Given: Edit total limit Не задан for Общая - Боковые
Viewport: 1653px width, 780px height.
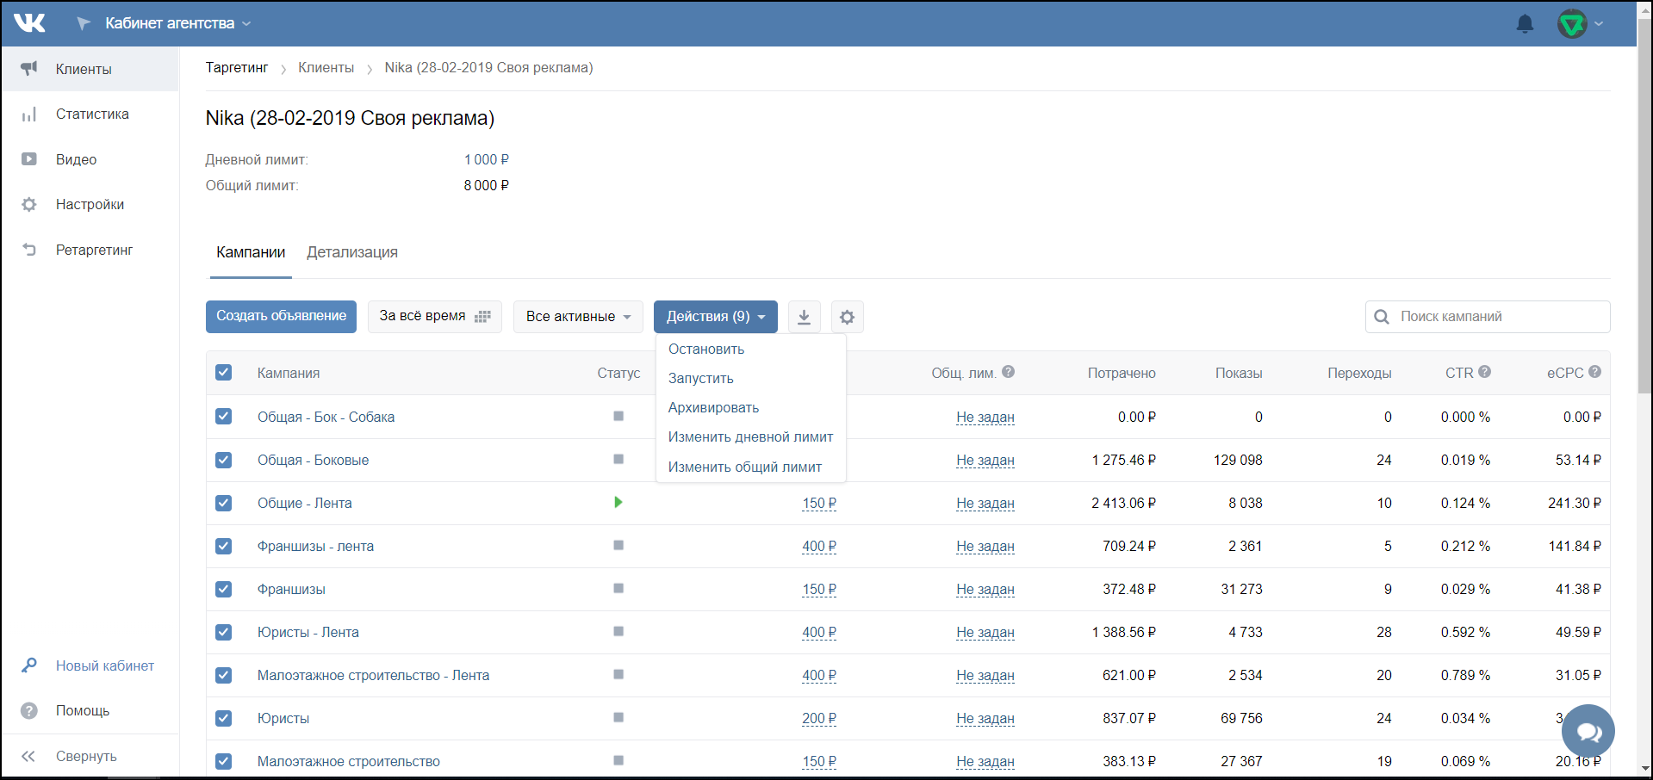Looking at the screenshot, I should pyautogui.click(x=985, y=460).
